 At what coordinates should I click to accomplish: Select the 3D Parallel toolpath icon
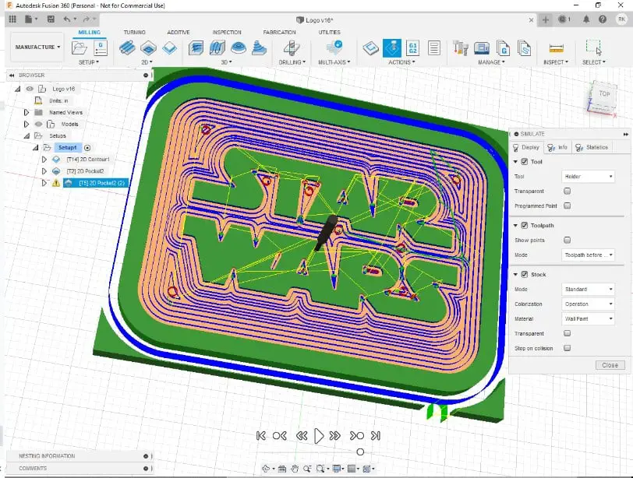(217, 48)
